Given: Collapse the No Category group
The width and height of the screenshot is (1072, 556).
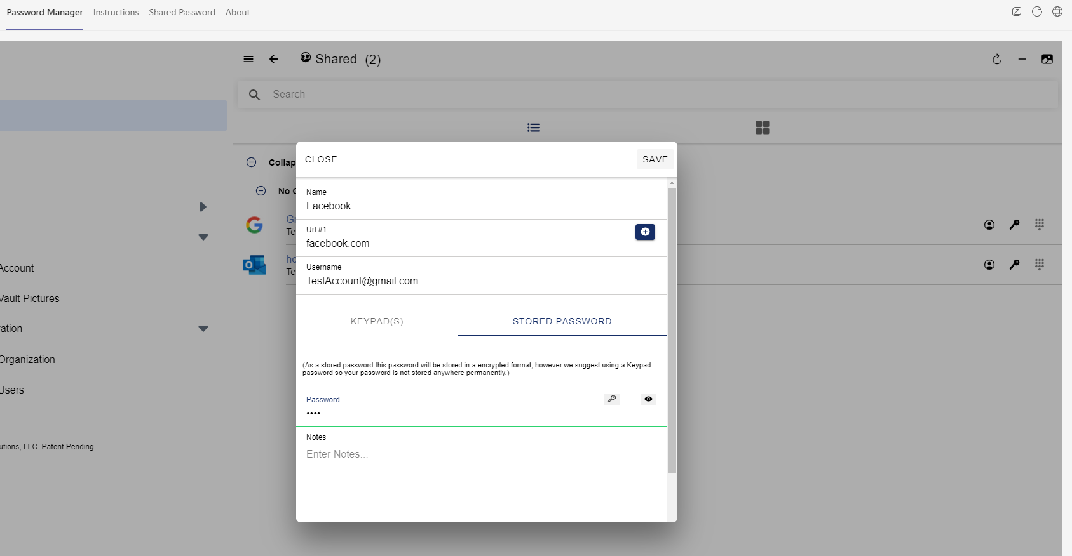Looking at the screenshot, I should (x=261, y=191).
